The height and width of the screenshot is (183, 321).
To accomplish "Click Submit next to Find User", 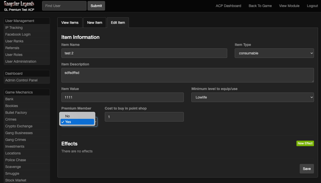I will pos(96,6).
